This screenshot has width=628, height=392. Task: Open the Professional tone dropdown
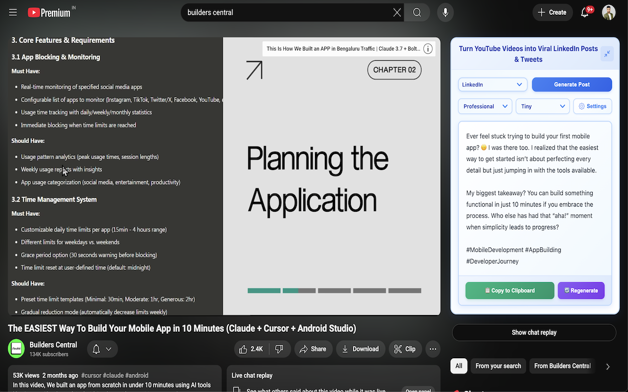pos(485,106)
